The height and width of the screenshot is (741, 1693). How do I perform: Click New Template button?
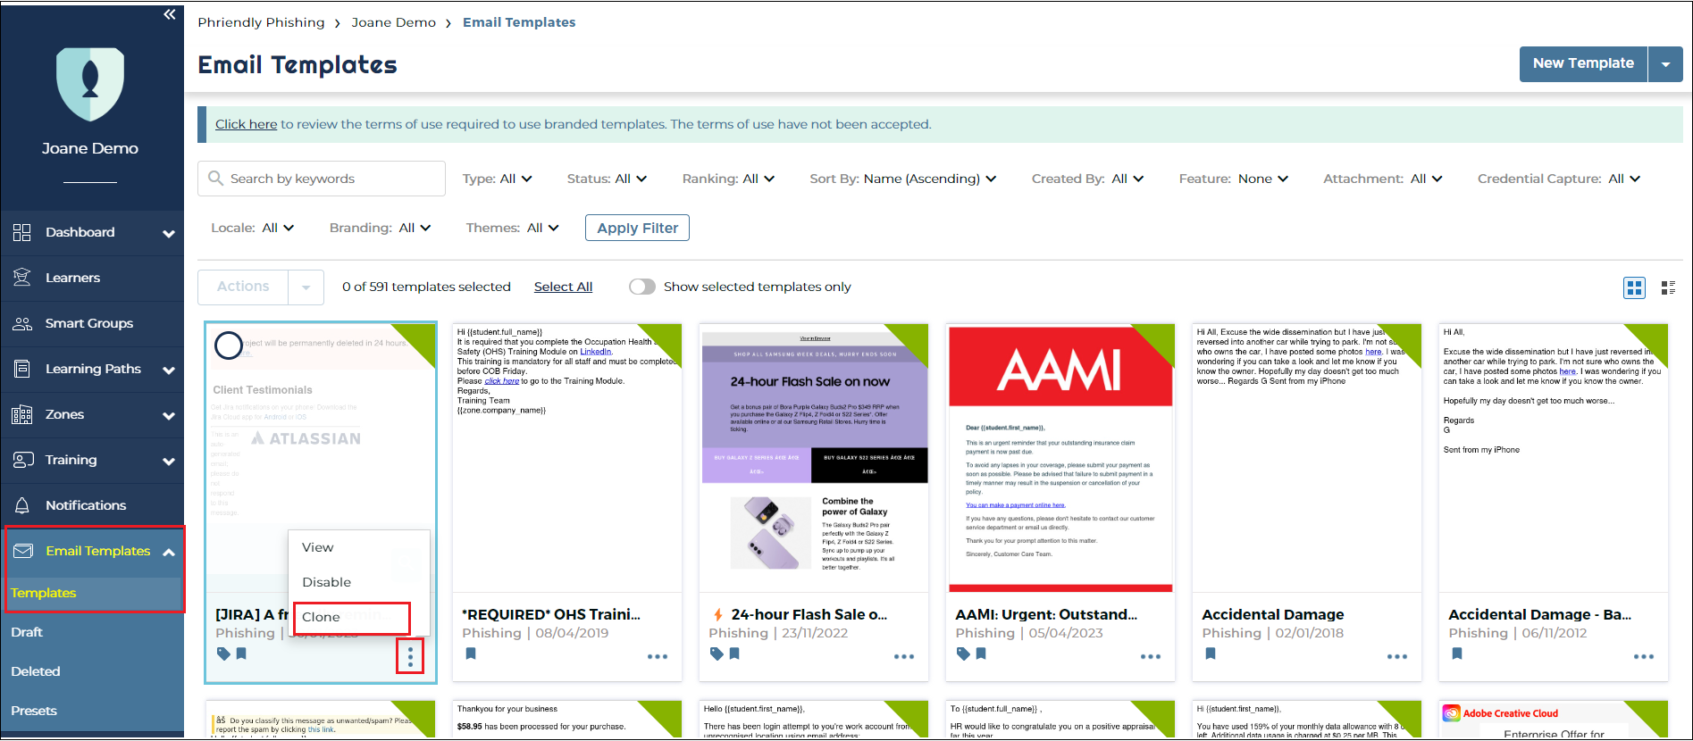pyautogui.click(x=1583, y=63)
